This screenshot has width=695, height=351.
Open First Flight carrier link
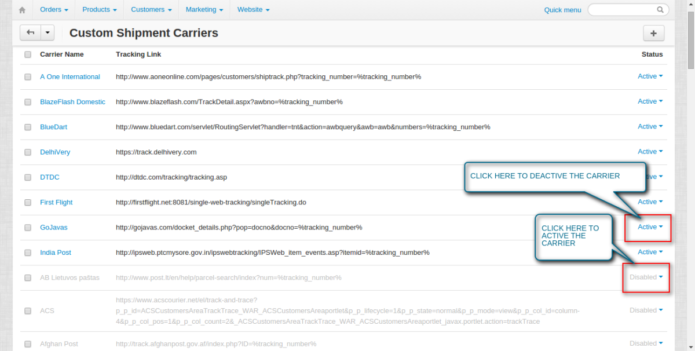(56, 202)
